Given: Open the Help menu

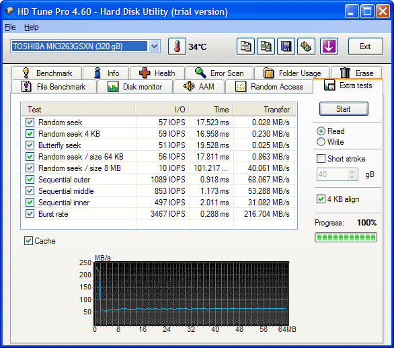Looking at the screenshot, I should [32, 27].
